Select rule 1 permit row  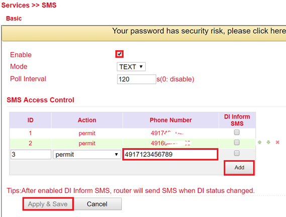point(132,133)
